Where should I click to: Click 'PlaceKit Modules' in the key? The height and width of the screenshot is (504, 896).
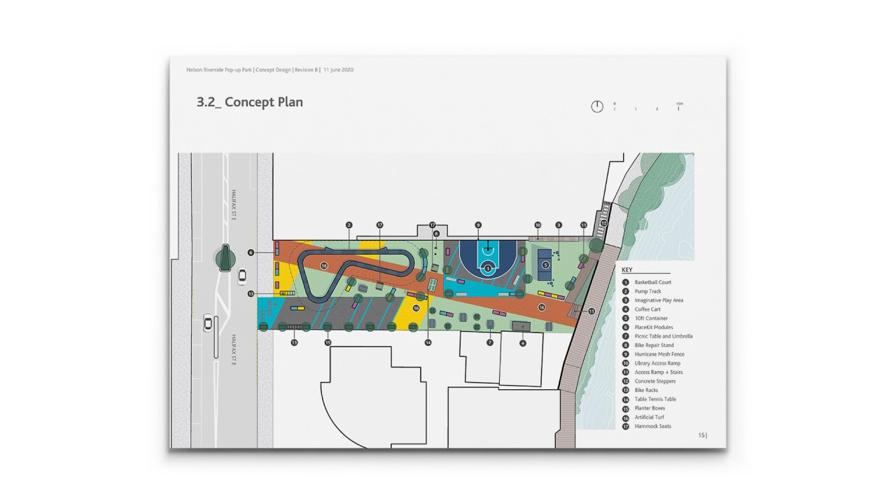(654, 327)
